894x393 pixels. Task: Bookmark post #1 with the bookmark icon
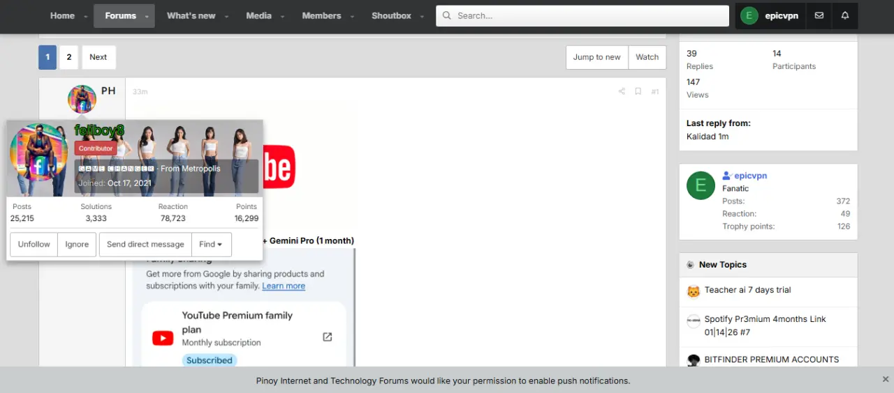tap(638, 91)
